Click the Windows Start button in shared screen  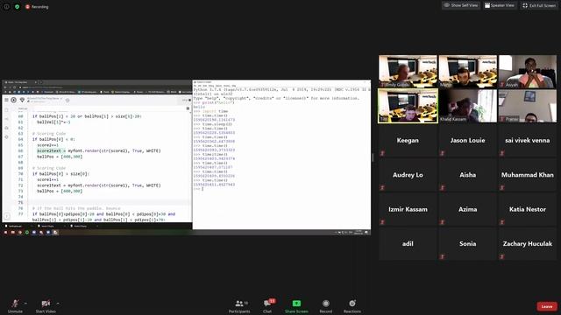(x=5, y=233)
